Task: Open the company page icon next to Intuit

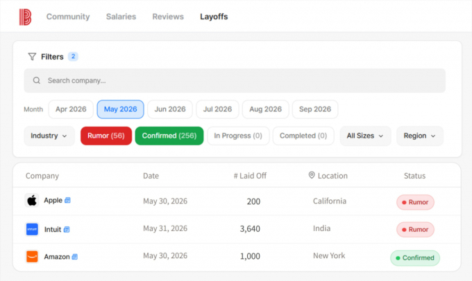Action: [x=67, y=229]
